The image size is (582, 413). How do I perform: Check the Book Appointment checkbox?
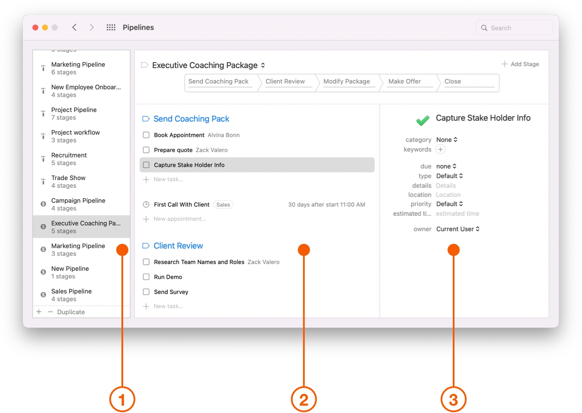pos(146,135)
